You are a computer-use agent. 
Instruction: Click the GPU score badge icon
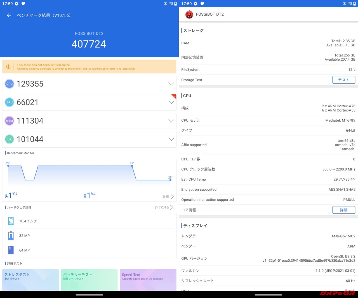(x=10, y=102)
